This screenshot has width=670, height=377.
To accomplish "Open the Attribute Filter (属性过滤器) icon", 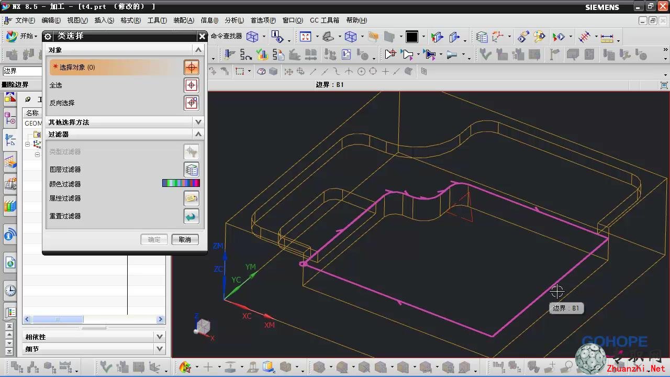I will (x=192, y=198).
